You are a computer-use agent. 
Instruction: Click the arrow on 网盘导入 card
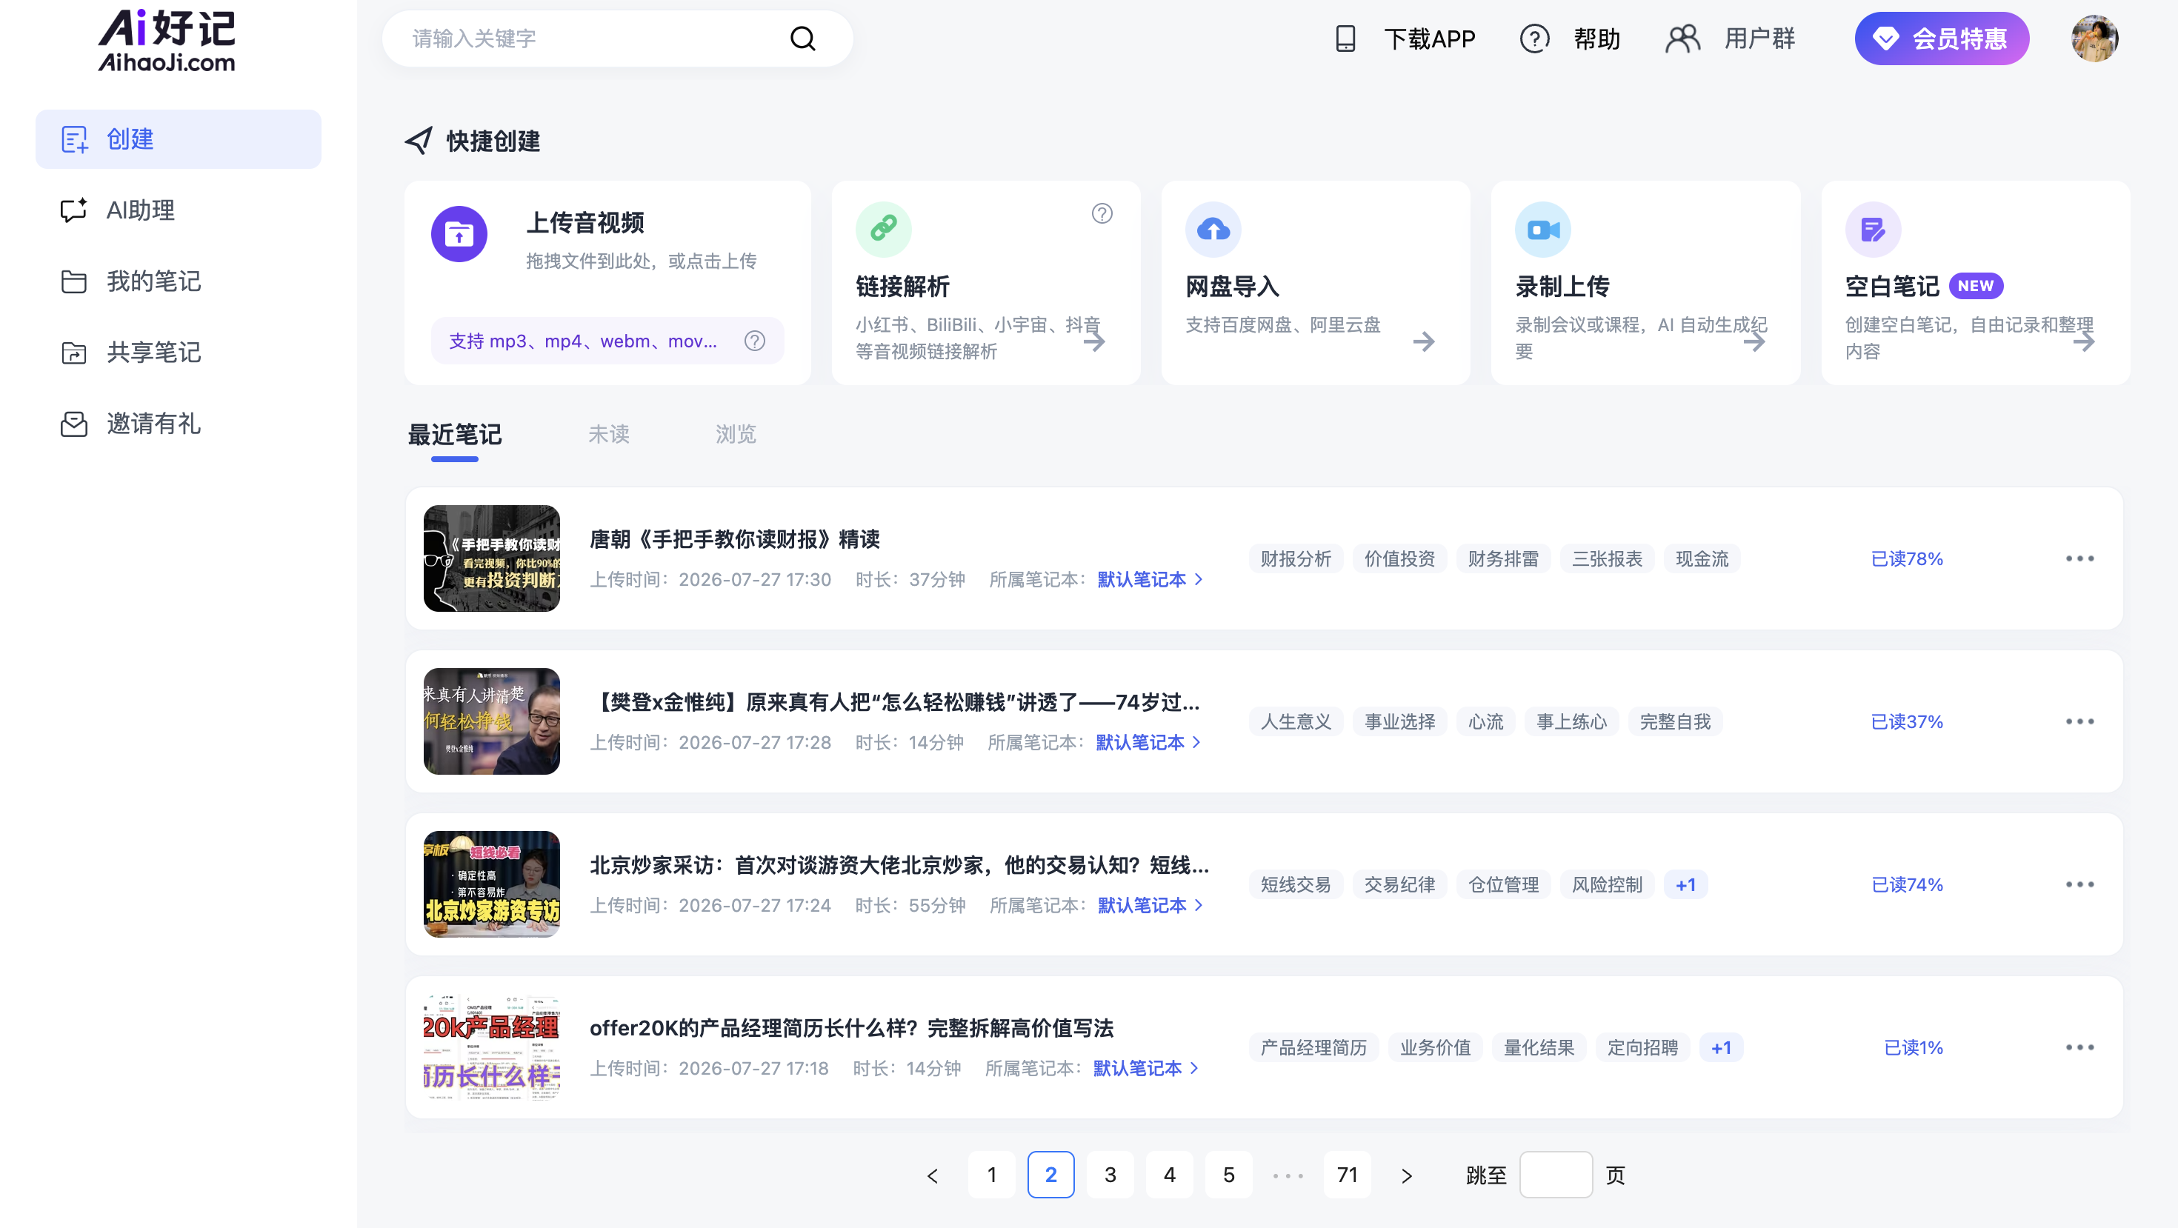(x=1424, y=341)
